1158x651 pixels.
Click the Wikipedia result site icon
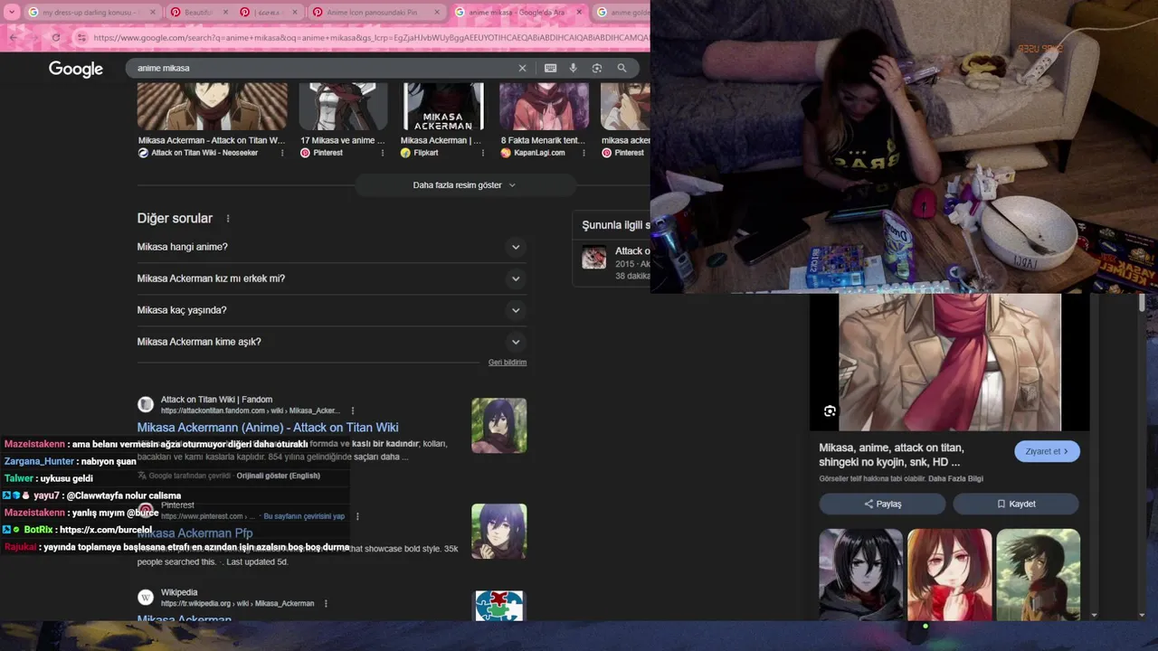pyautogui.click(x=146, y=598)
